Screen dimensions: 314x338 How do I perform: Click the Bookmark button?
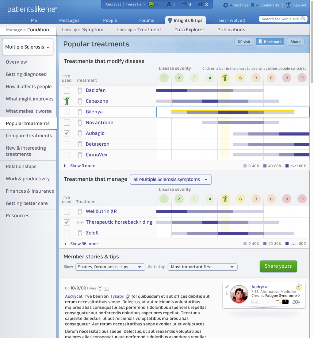pos(270,42)
